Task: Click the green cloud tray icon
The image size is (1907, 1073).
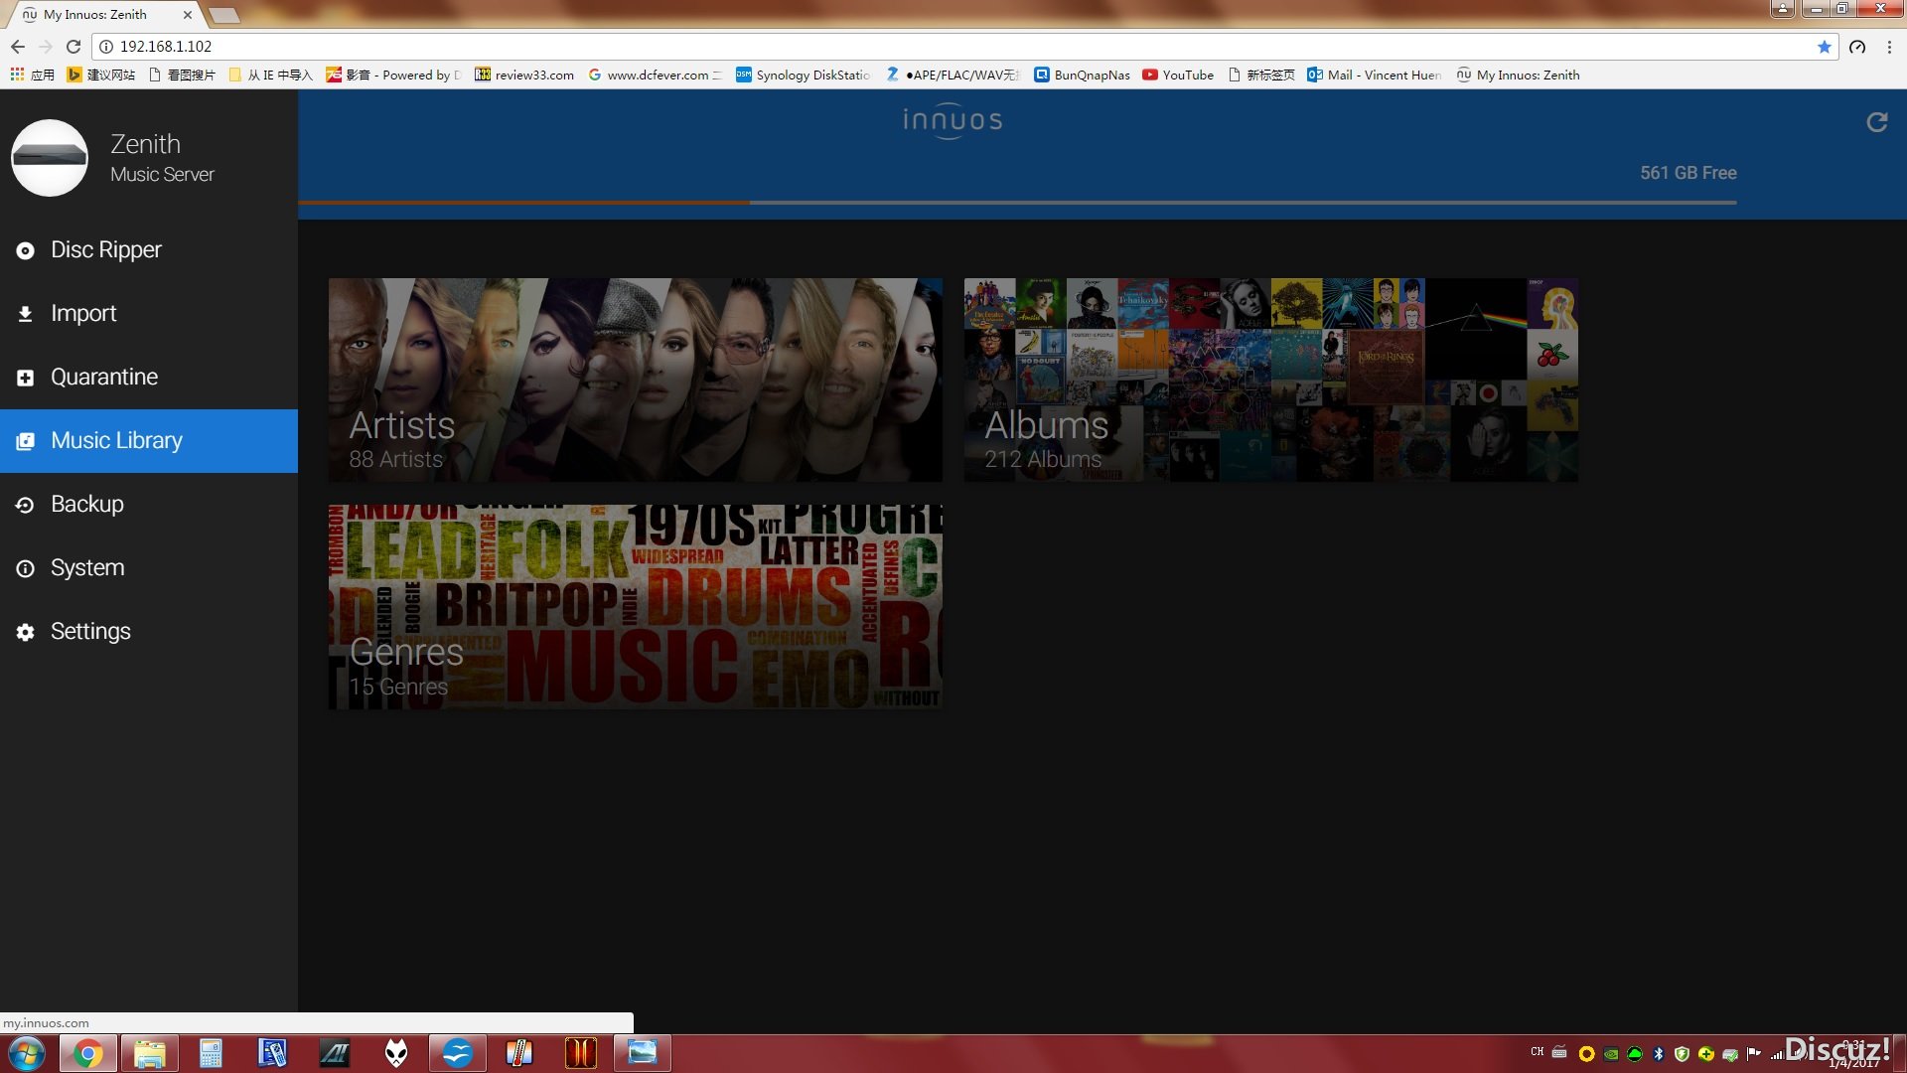Action: coord(1635,1053)
